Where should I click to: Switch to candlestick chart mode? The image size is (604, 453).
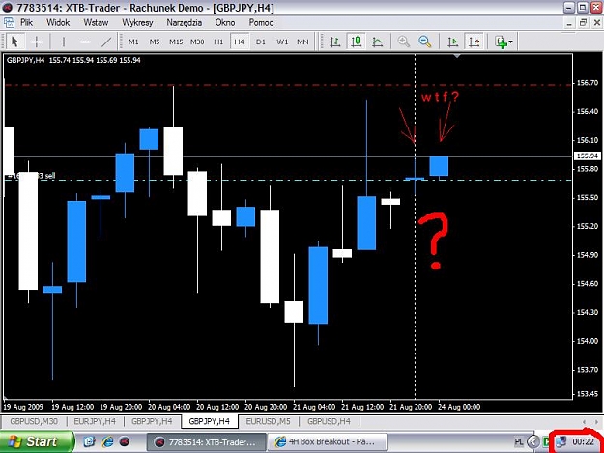(x=357, y=42)
